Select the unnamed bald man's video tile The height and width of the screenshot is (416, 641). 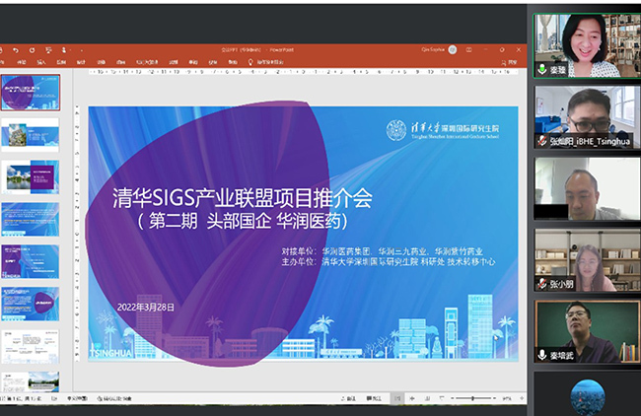pos(587,189)
